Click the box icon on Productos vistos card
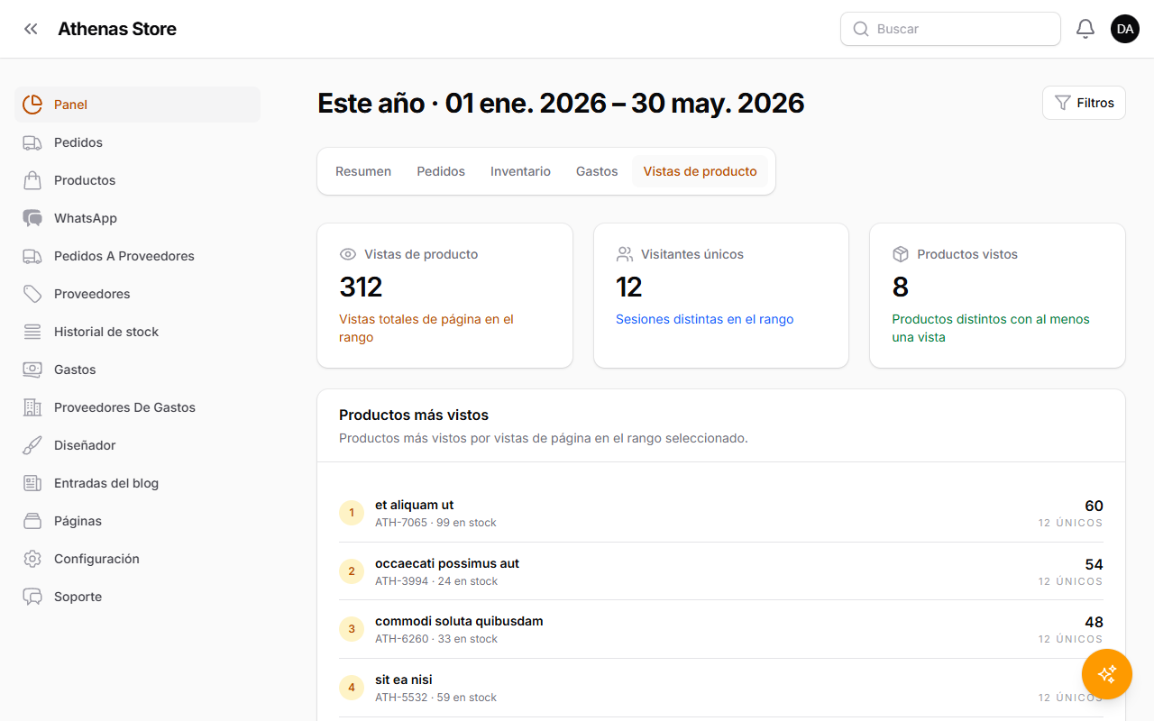The image size is (1154, 721). [900, 254]
